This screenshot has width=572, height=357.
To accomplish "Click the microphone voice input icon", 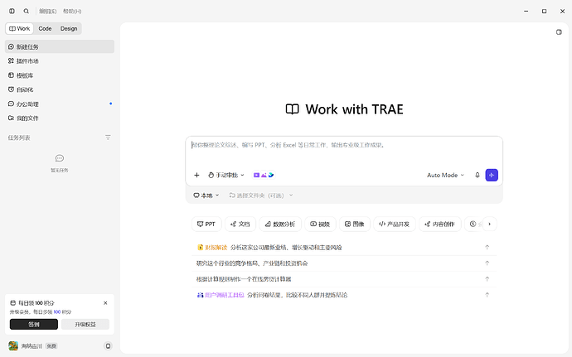I will (477, 175).
